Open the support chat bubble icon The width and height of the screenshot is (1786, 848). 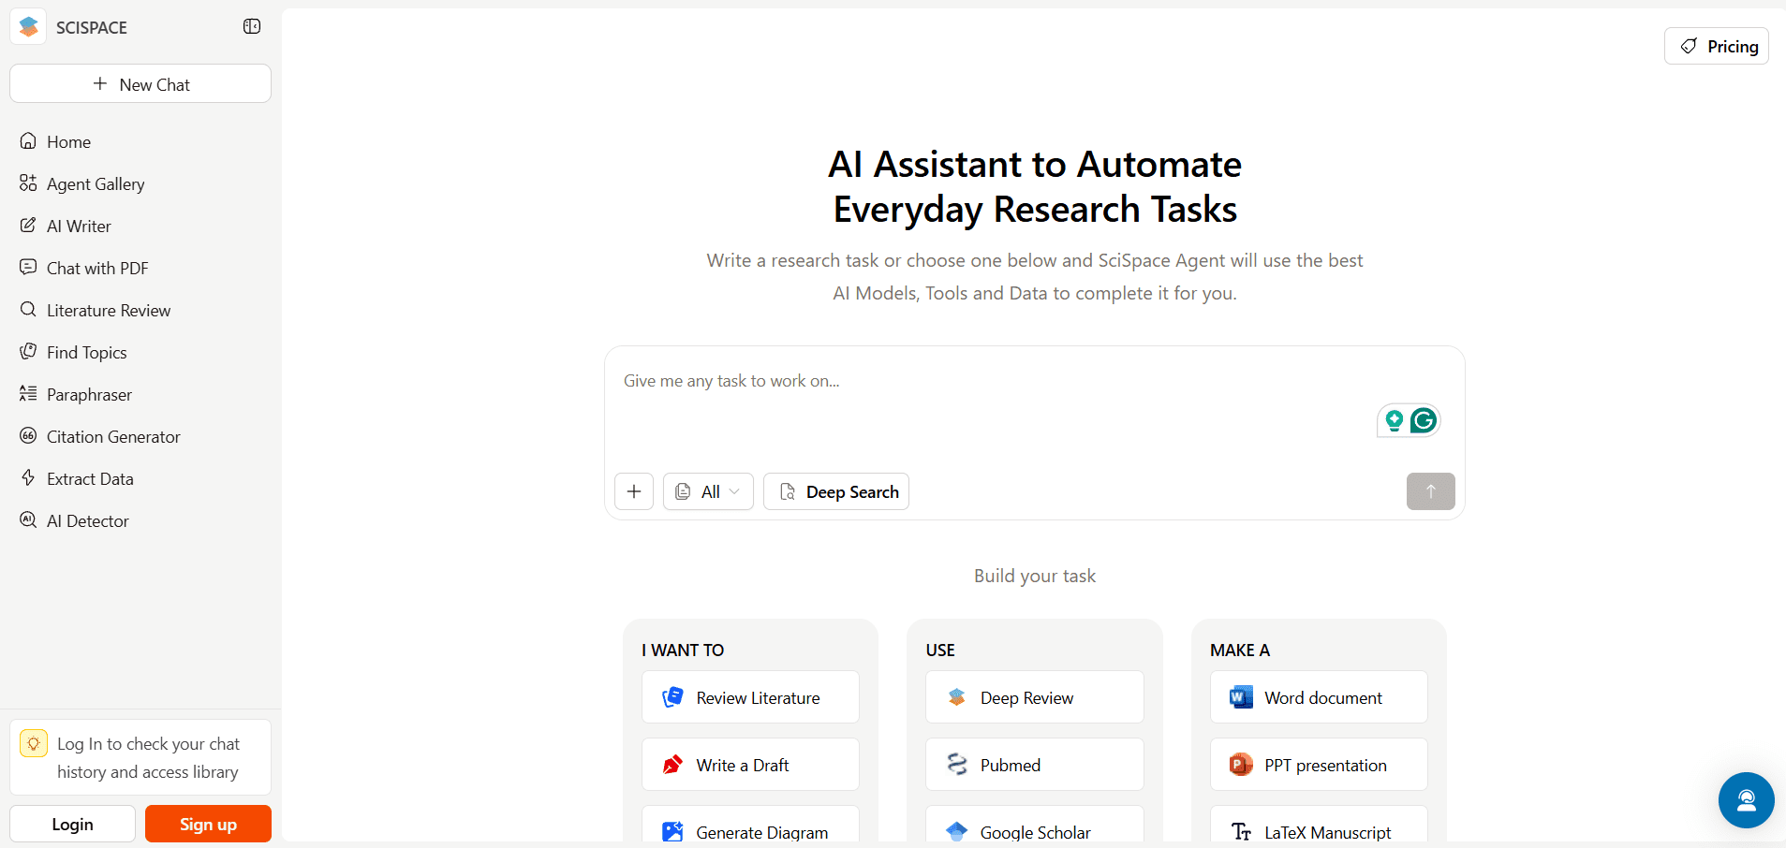click(1746, 800)
